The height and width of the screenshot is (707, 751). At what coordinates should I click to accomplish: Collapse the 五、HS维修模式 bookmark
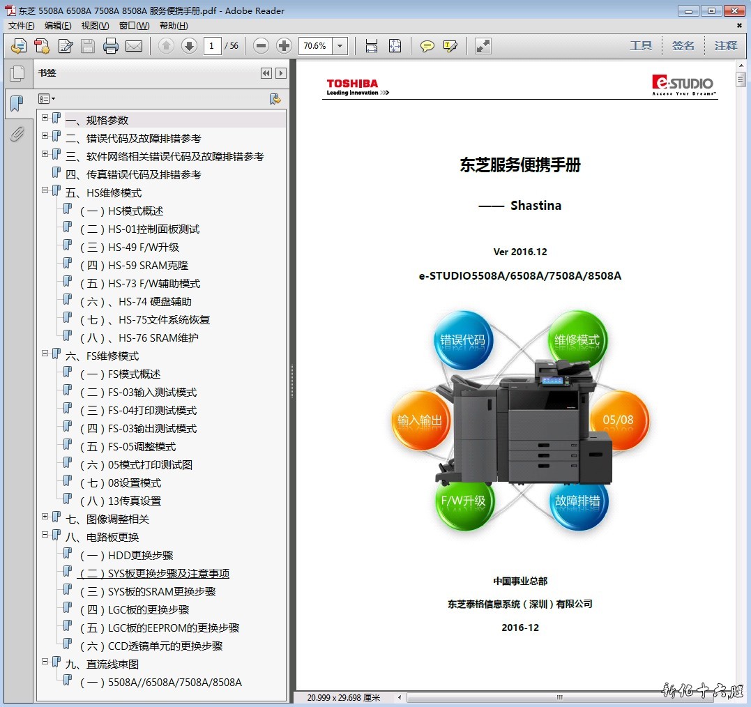click(45, 190)
